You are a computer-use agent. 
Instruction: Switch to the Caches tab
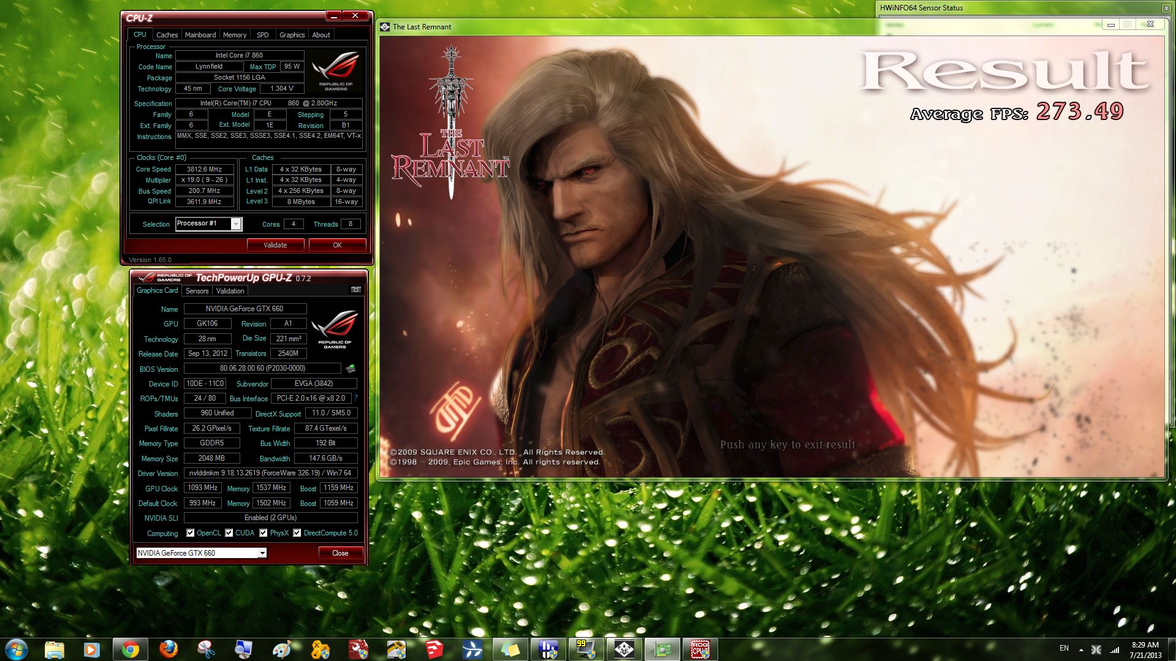(167, 35)
